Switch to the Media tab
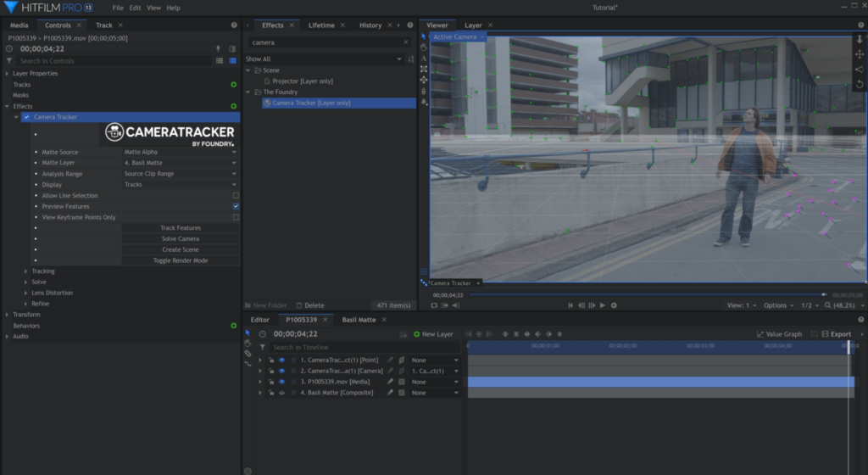The image size is (868, 475). coord(19,25)
